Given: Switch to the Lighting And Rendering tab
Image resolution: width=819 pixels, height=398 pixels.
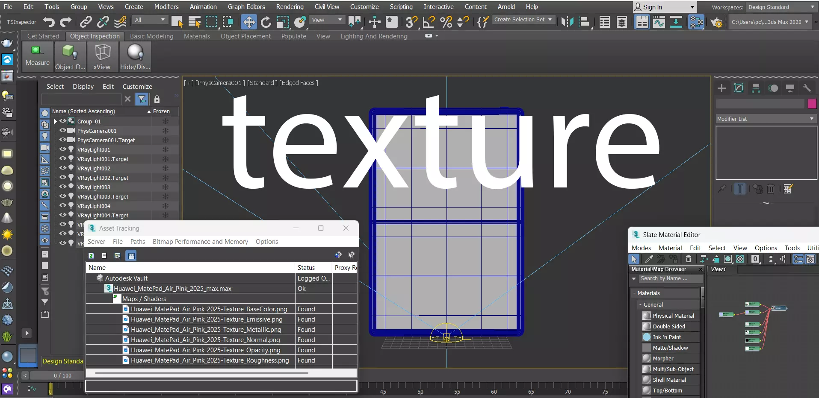Looking at the screenshot, I should coord(374,36).
